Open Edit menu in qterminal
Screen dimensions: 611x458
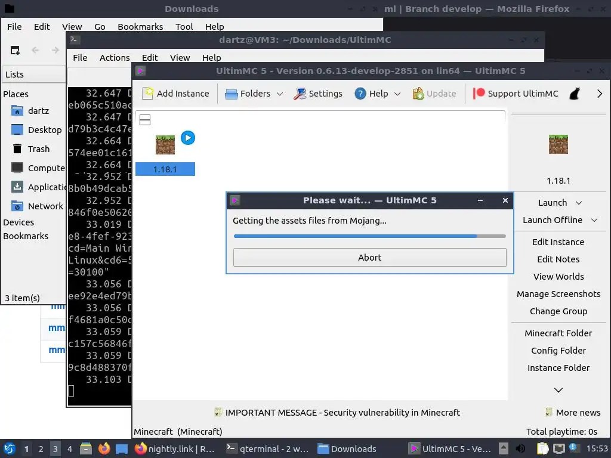[x=150, y=58]
